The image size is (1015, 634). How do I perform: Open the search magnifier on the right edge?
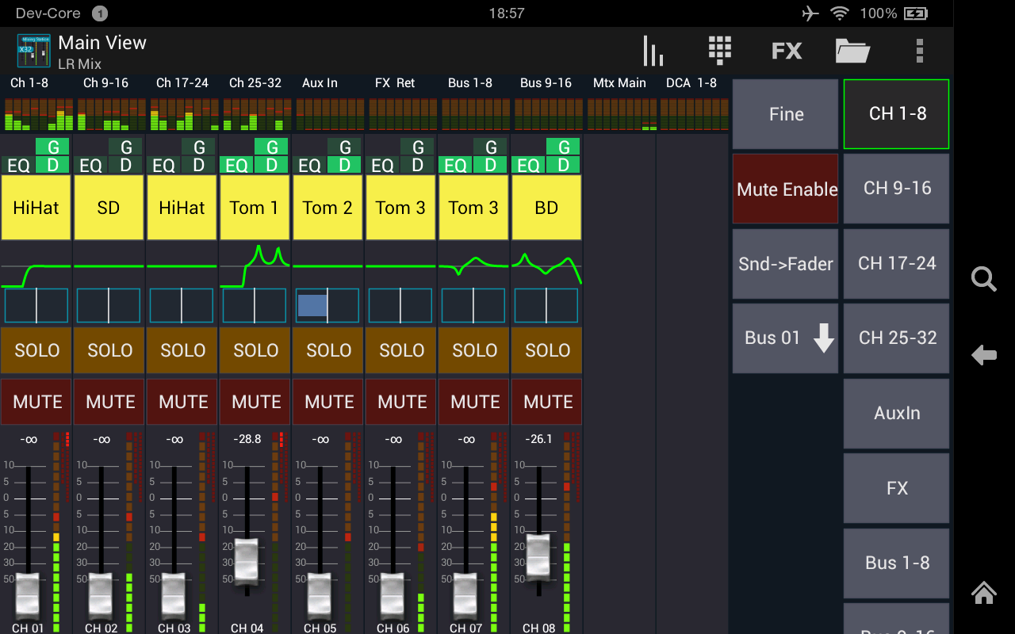pos(983,279)
